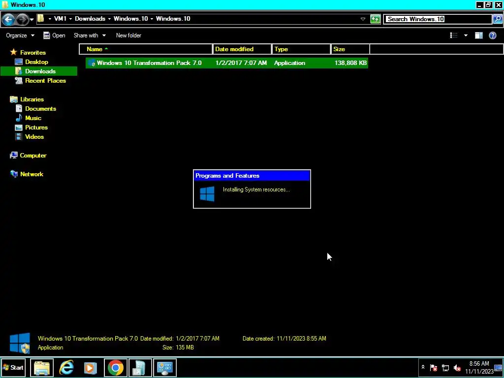Open Downloads in navigation pane
Image resolution: width=504 pixels, height=378 pixels.
tap(39, 71)
